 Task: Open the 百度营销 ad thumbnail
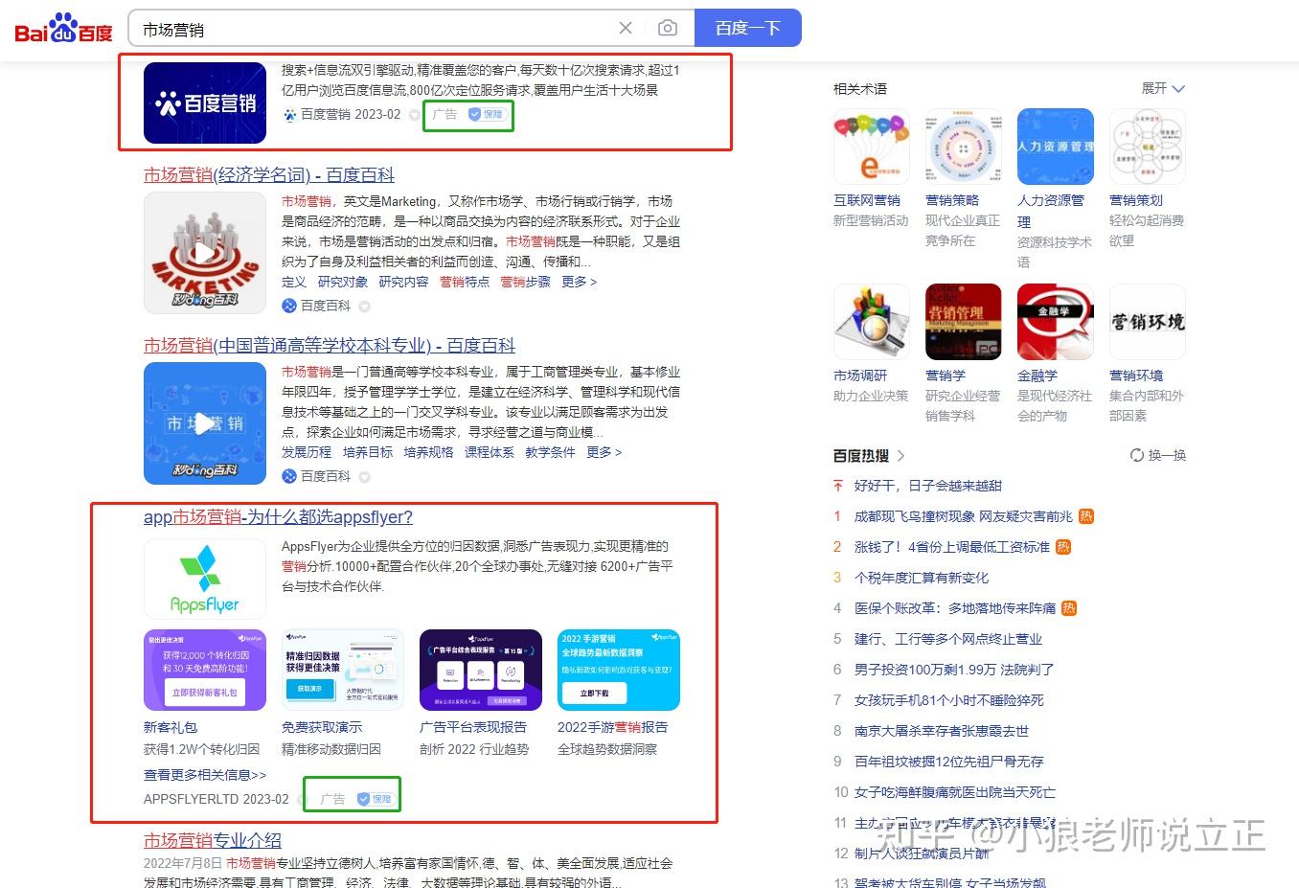[x=205, y=102]
